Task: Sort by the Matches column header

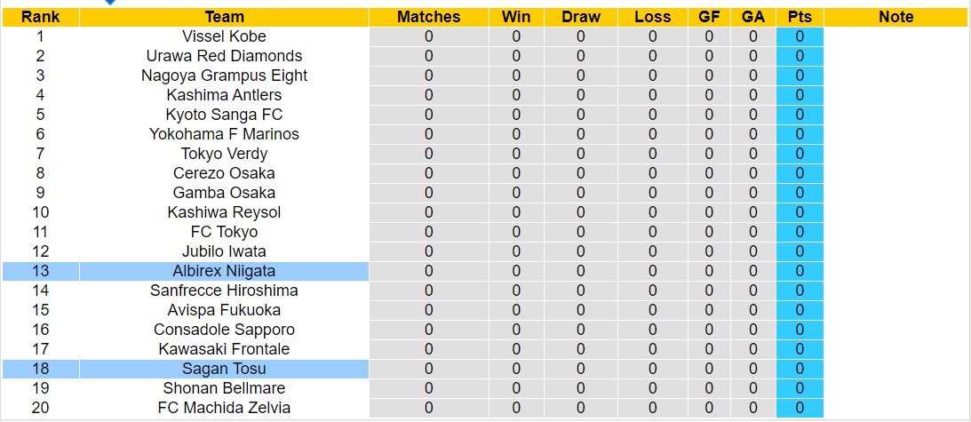Action: point(428,17)
